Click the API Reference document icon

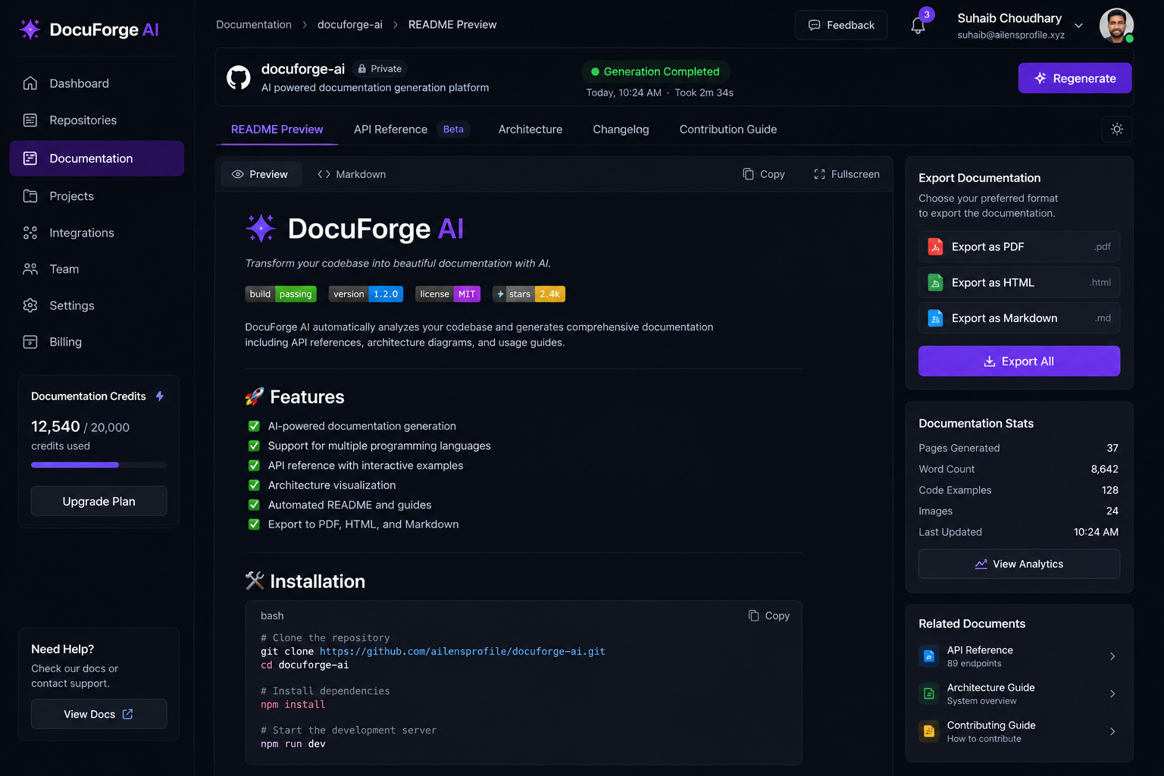pos(929,656)
